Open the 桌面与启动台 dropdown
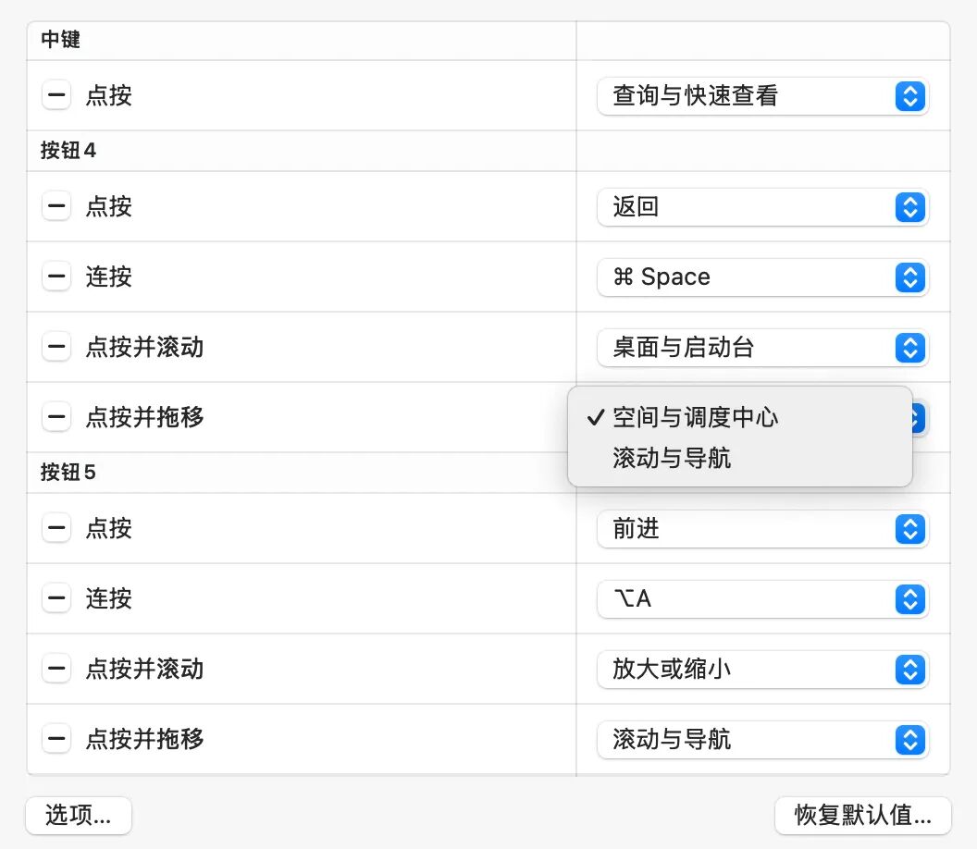This screenshot has height=849, width=977. click(x=762, y=348)
